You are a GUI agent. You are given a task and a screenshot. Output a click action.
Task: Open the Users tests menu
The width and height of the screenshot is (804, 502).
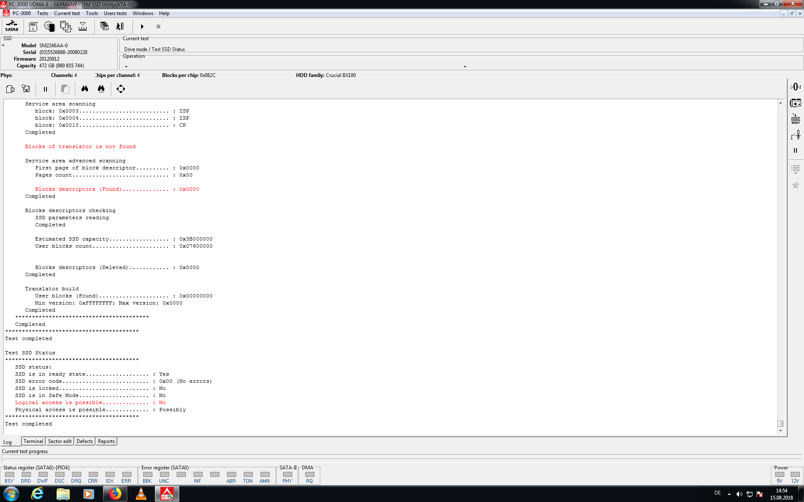(115, 13)
